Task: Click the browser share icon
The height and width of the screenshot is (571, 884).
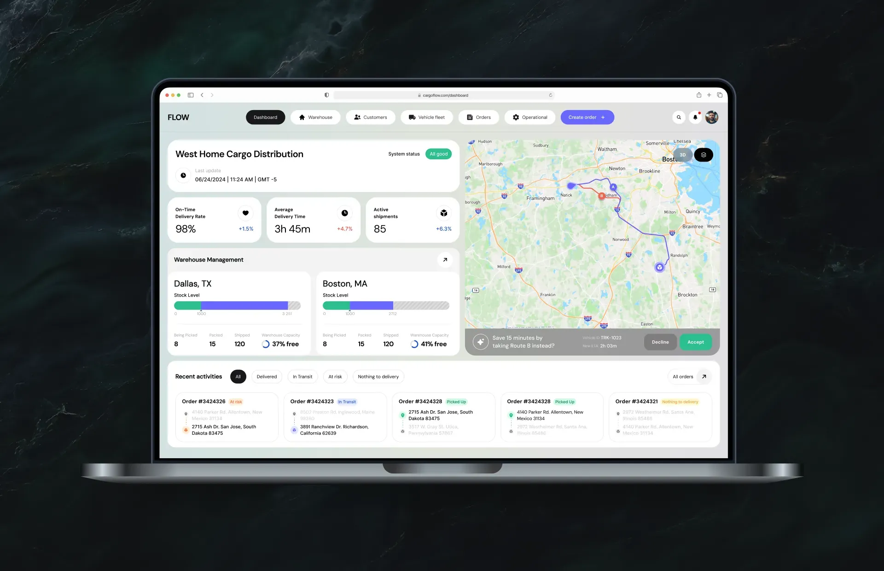Action: 699,95
